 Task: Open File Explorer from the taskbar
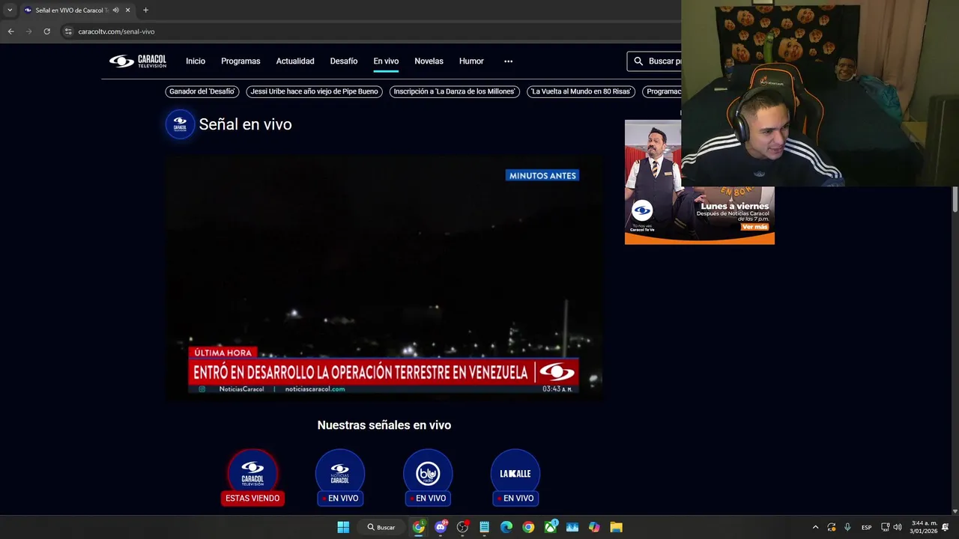point(616,527)
